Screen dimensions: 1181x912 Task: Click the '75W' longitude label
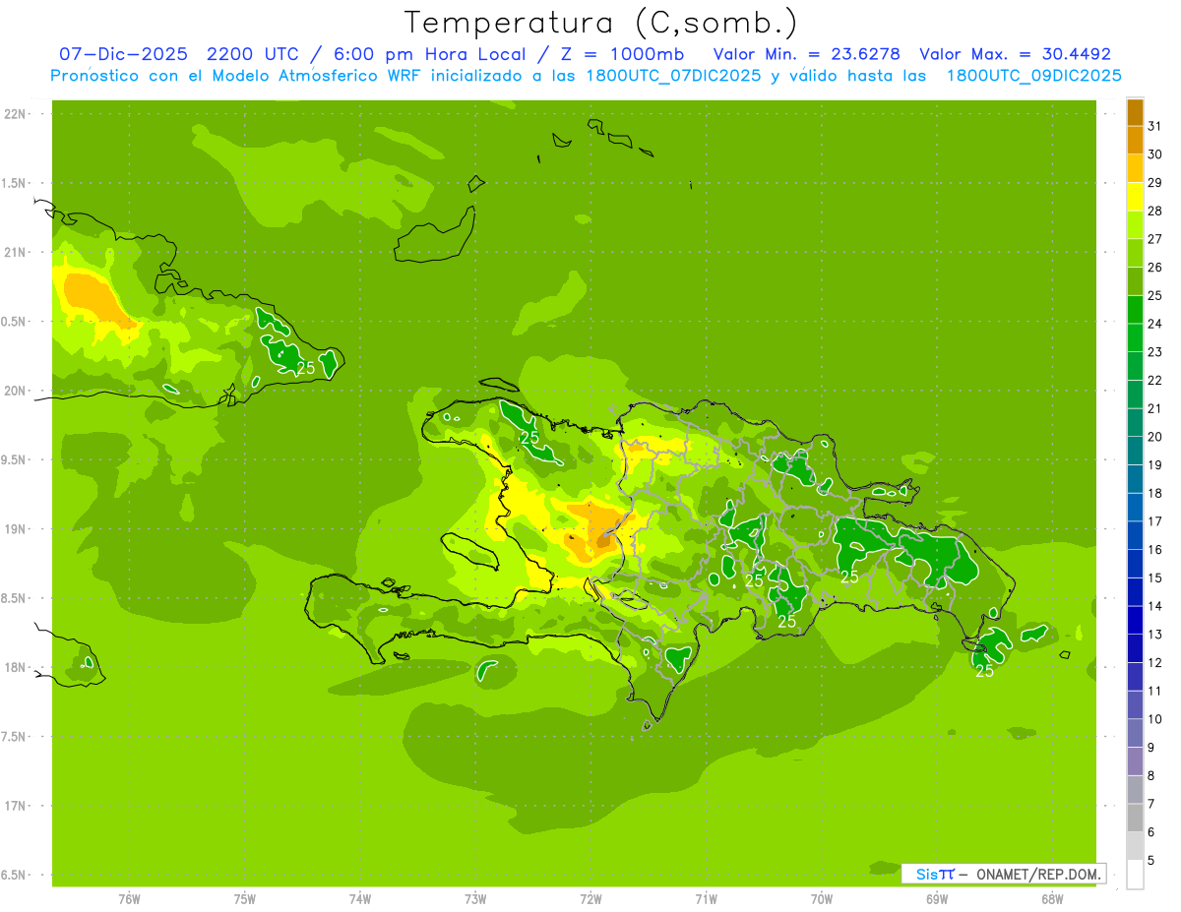[x=245, y=898]
